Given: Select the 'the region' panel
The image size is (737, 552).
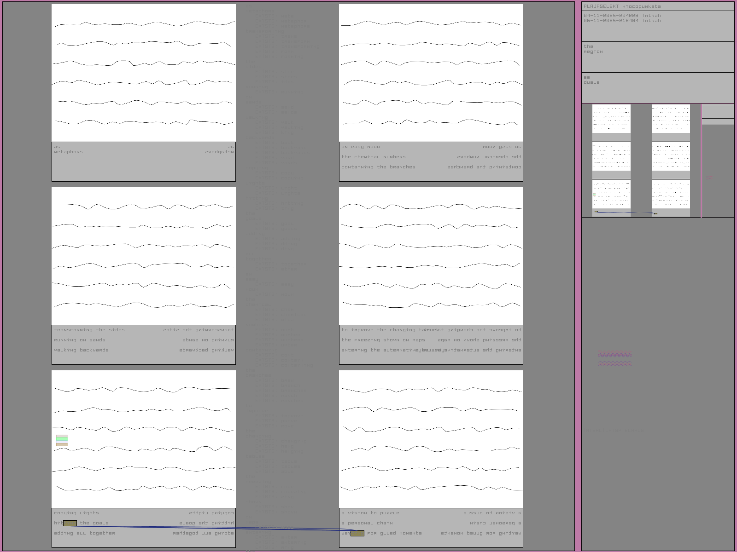Looking at the screenshot, I should (657, 57).
